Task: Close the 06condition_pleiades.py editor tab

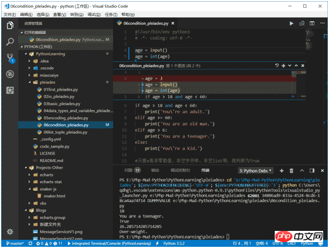Action: [173, 24]
